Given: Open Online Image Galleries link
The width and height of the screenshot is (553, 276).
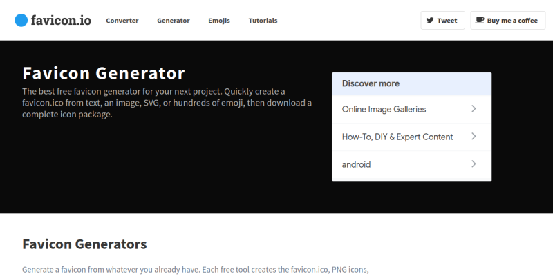Looking at the screenshot, I should coord(411,109).
